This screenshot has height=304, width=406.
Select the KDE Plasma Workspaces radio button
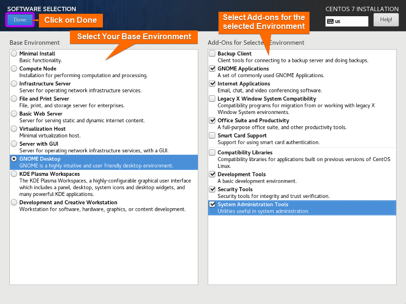(14, 174)
